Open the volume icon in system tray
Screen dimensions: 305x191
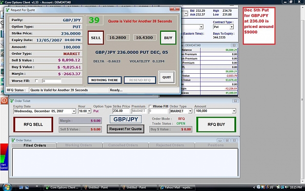coord(286,187)
